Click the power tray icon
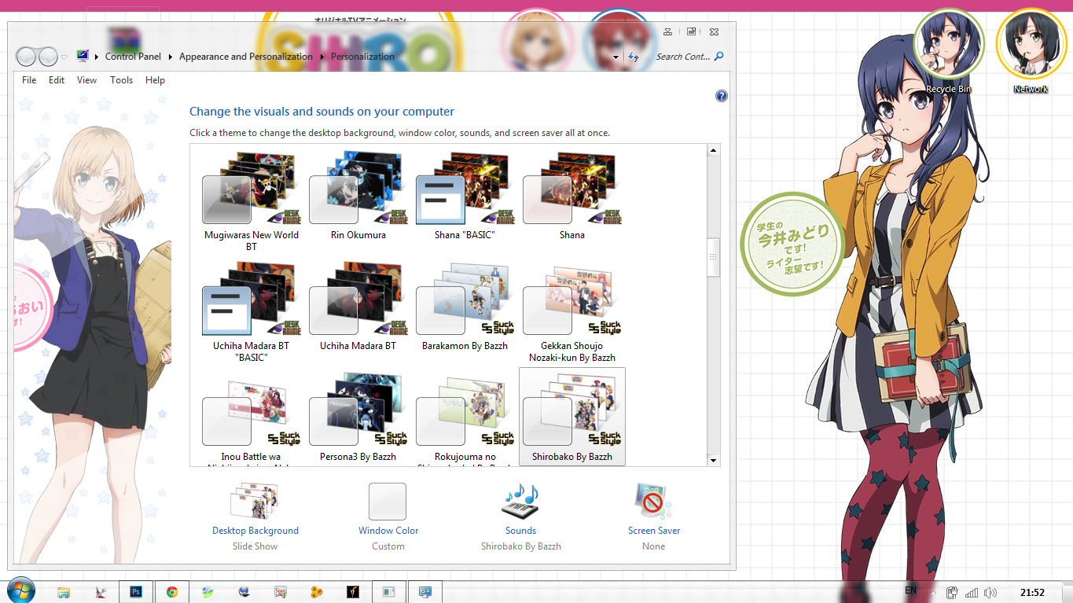 pos(952,592)
